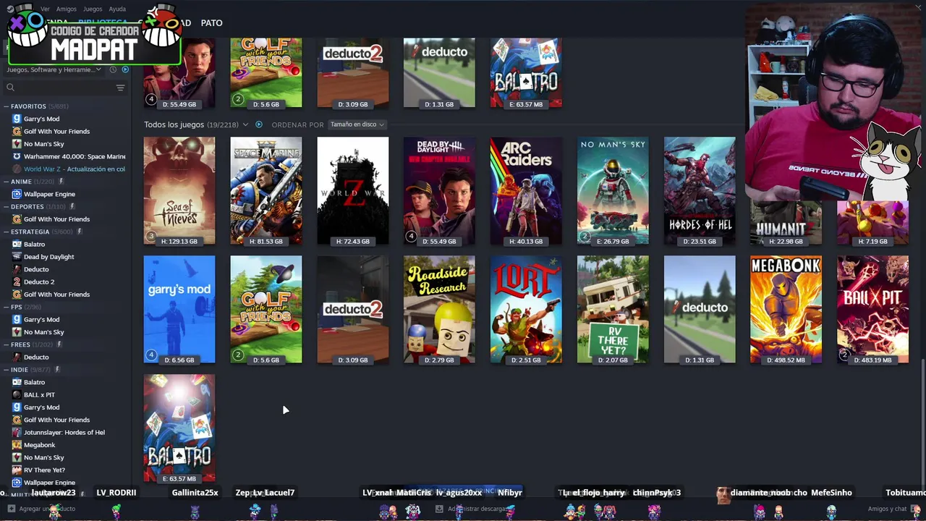Click the RV There Yet? sidebar icon
Viewport: 926px width, 521px height.
tap(17, 470)
